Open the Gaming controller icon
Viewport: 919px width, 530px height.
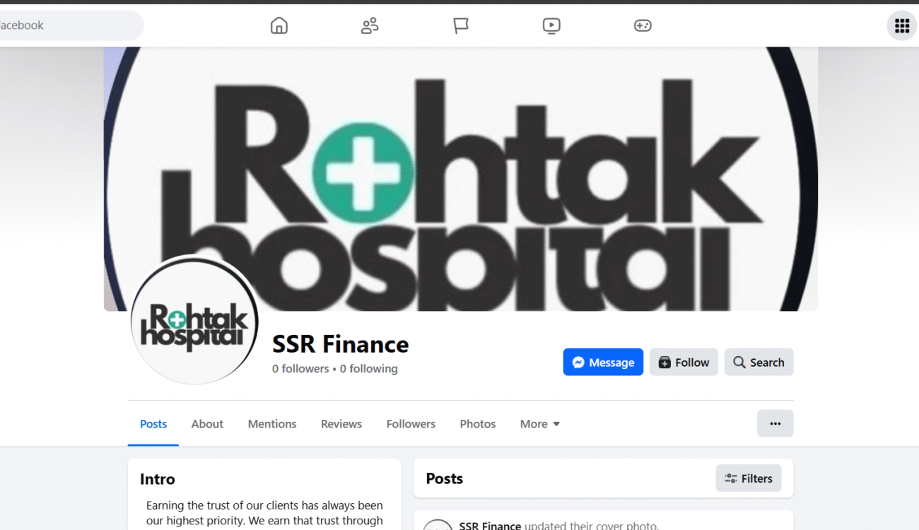(x=643, y=25)
